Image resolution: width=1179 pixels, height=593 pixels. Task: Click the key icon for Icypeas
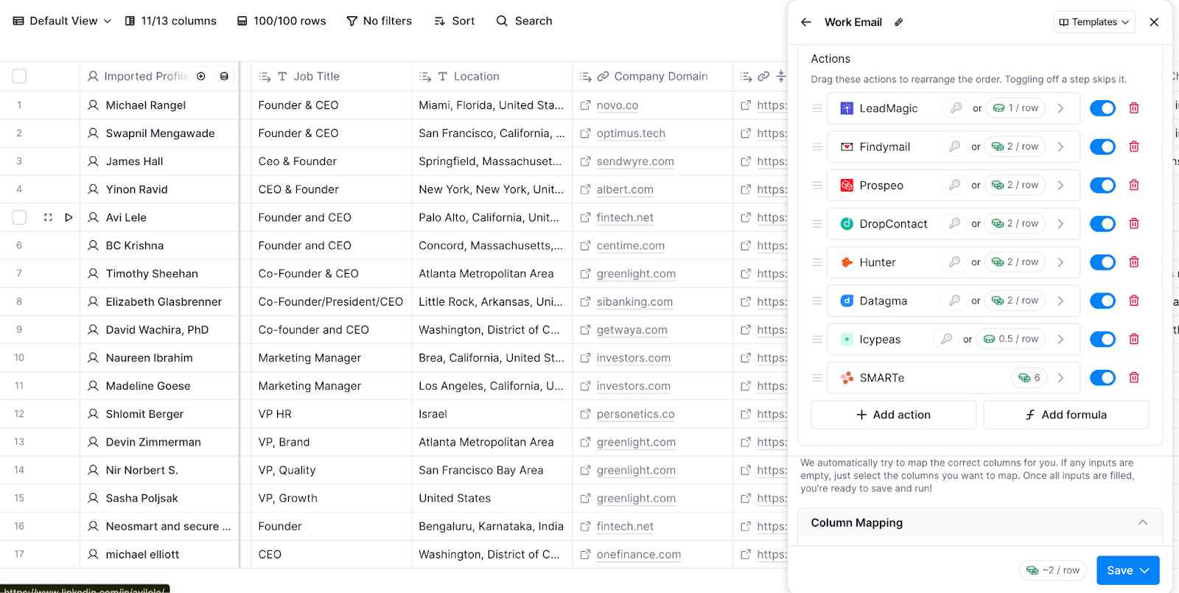click(946, 339)
